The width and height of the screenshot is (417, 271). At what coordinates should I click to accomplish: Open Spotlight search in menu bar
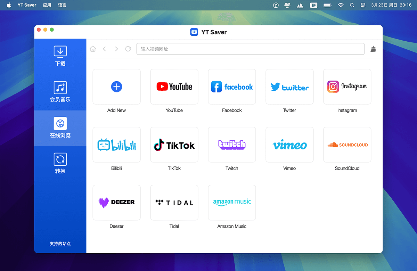tap(352, 5)
